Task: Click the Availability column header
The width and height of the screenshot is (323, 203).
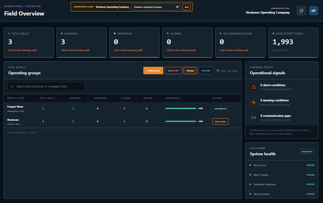Action: click(x=173, y=98)
